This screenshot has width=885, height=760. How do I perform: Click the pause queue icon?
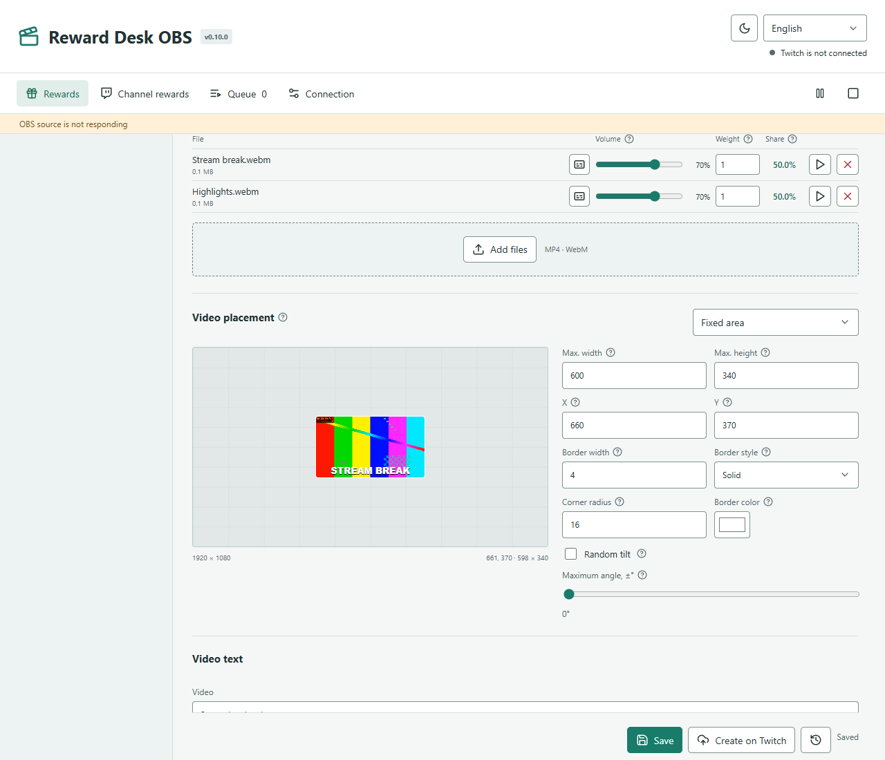tap(820, 93)
